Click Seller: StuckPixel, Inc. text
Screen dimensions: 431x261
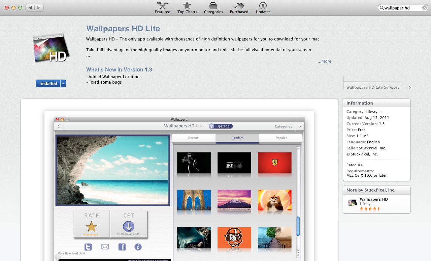[366, 148]
